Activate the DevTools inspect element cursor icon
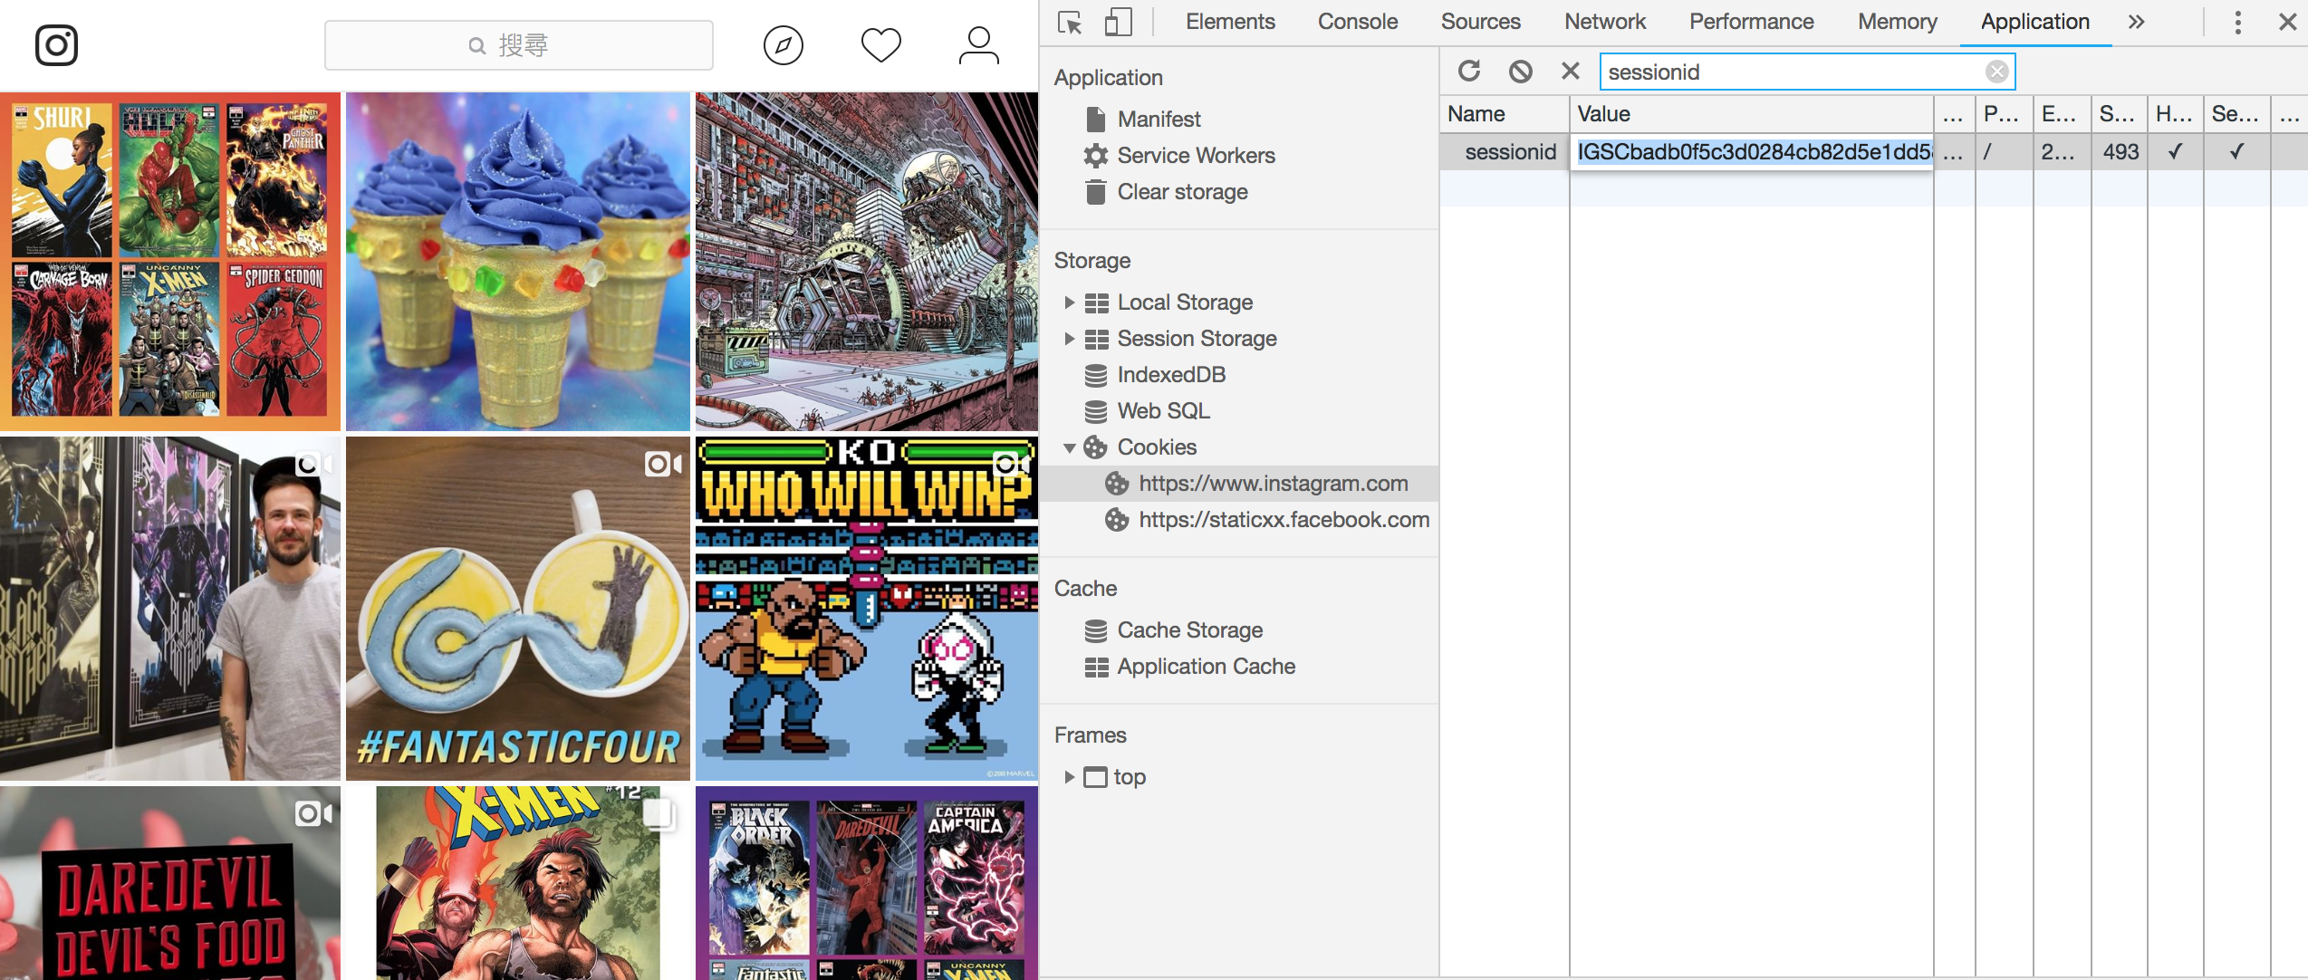This screenshot has width=2308, height=980. (1070, 22)
